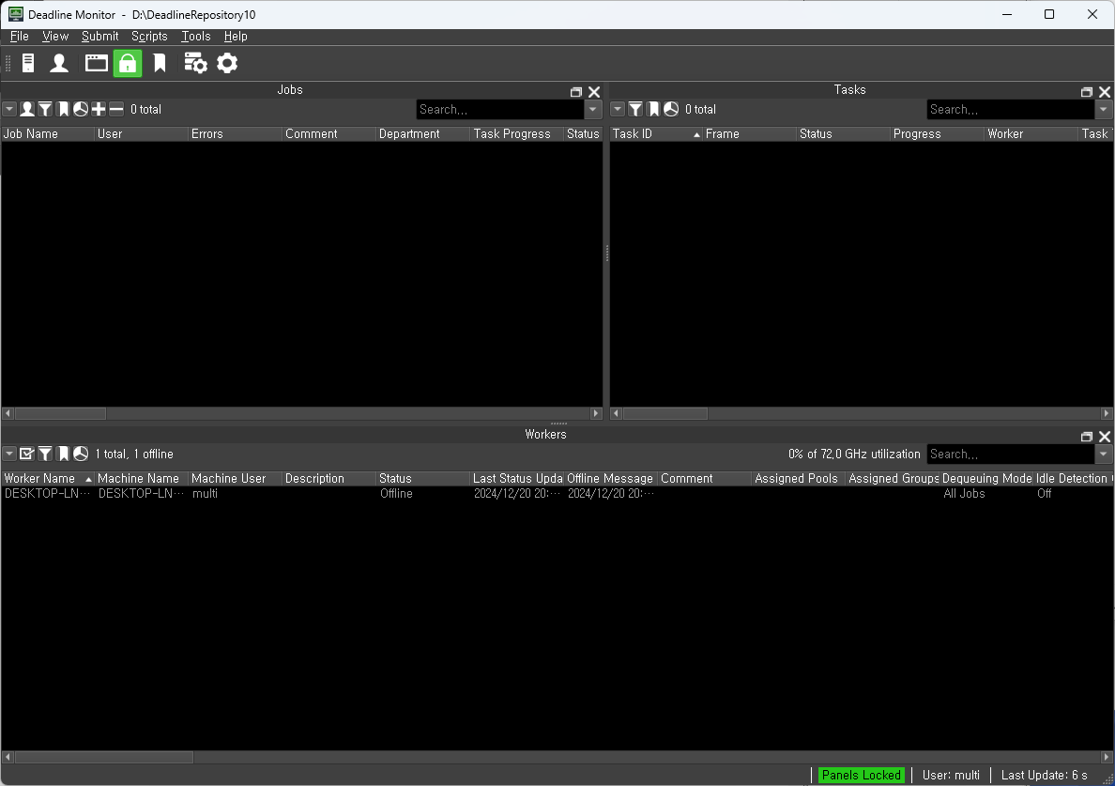Viewport: 1115px width, 786px height.
Task: Sort workers by Worker Name column header
Action: click(x=48, y=479)
